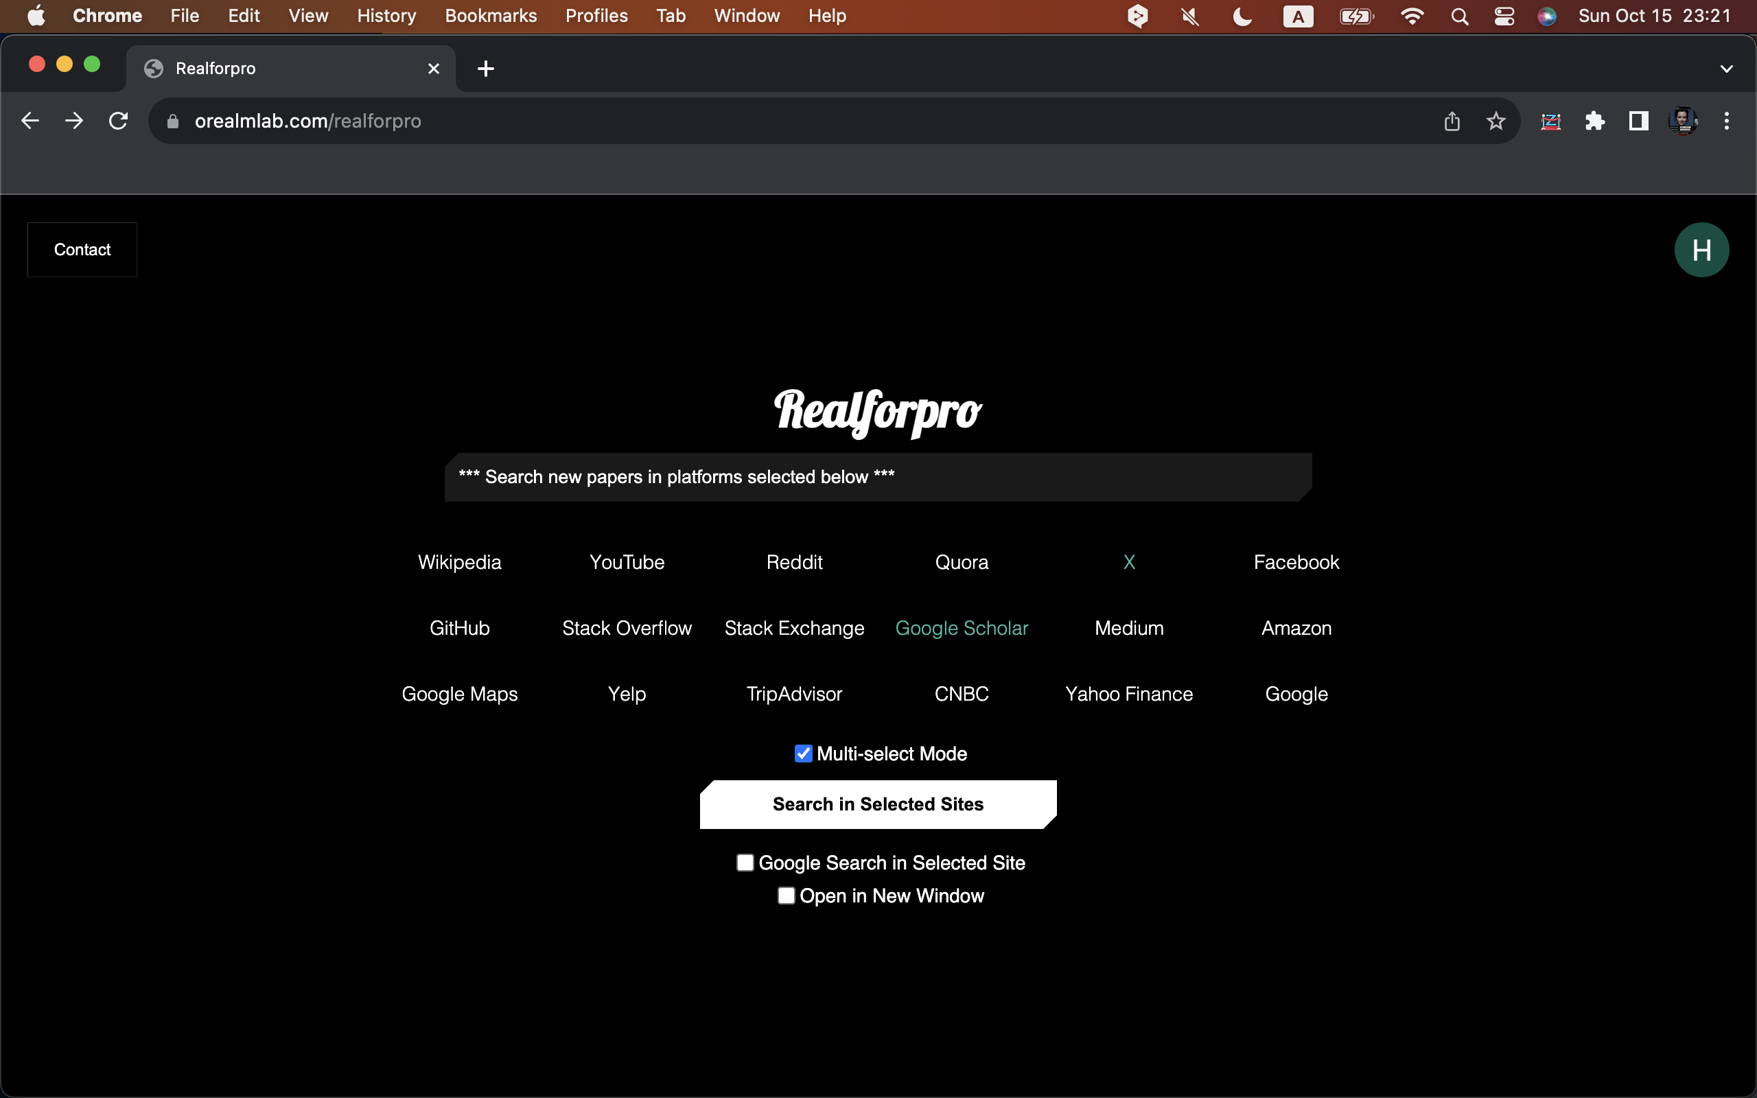Click the Wi-Fi status icon
Viewport: 1757px width, 1098px height.
[1412, 16]
